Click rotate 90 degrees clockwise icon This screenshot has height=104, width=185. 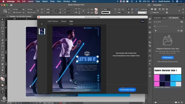(76, 9)
